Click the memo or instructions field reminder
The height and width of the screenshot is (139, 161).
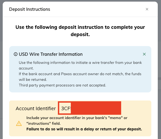(x=77, y=121)
